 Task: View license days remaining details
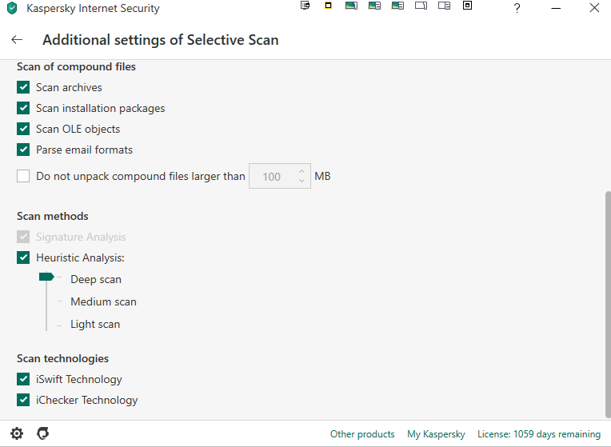point(538,434)
